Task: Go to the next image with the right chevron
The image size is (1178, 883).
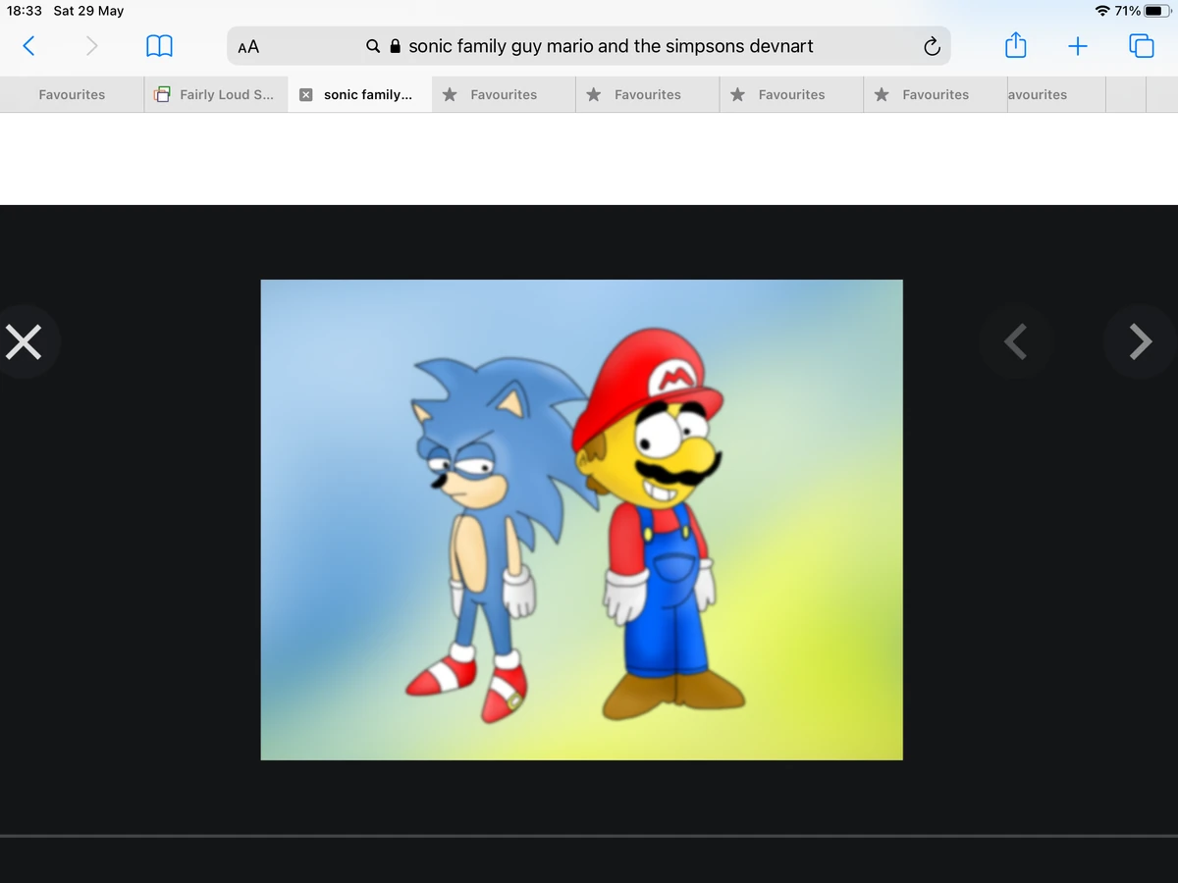Action: click(x=1139, y=341)
